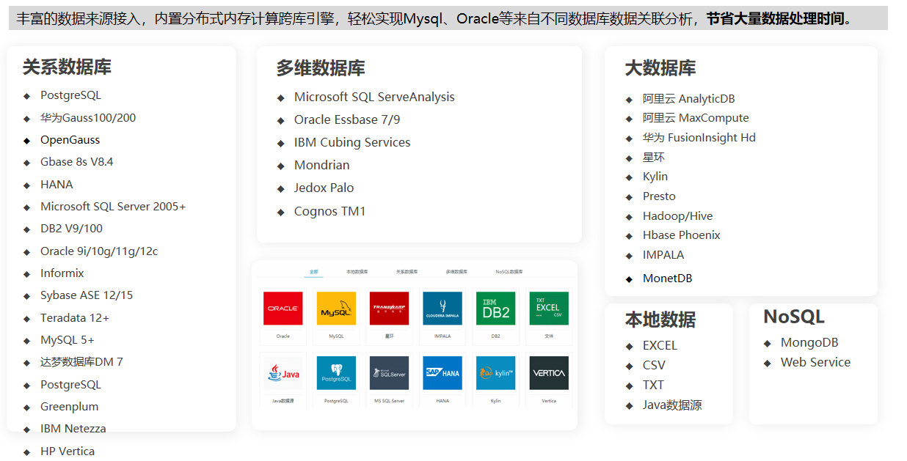
Task: Click 华为Gauss100/200 in the relational list
Action: point(88,118)
